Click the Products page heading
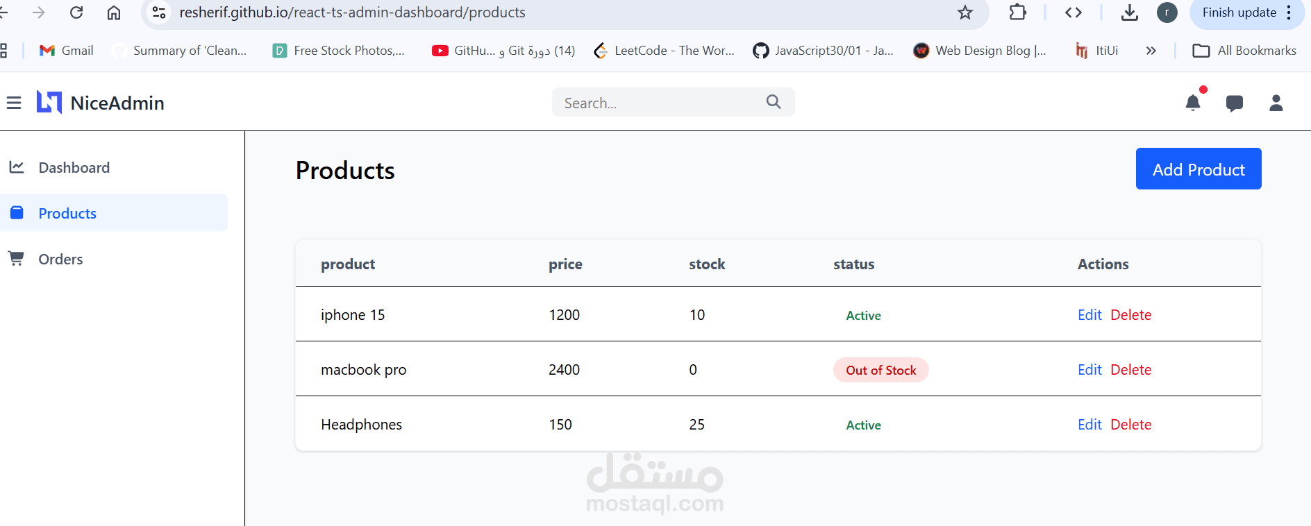Screen dimensions: 1311x526 [x=345, y=171]
